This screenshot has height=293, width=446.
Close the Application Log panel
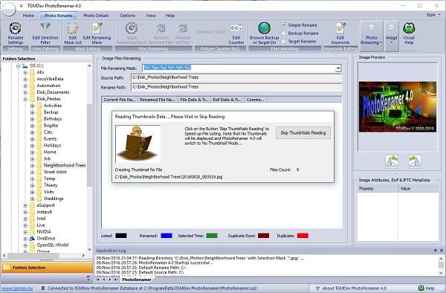point(442,251)
